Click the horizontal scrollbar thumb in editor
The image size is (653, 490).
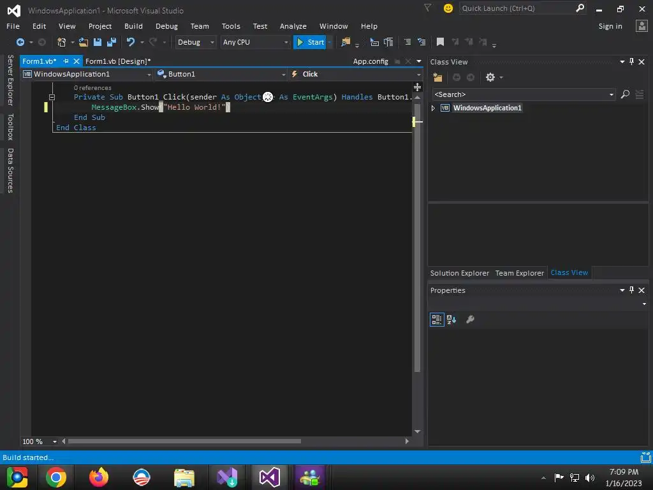click(x=184, y=442)
